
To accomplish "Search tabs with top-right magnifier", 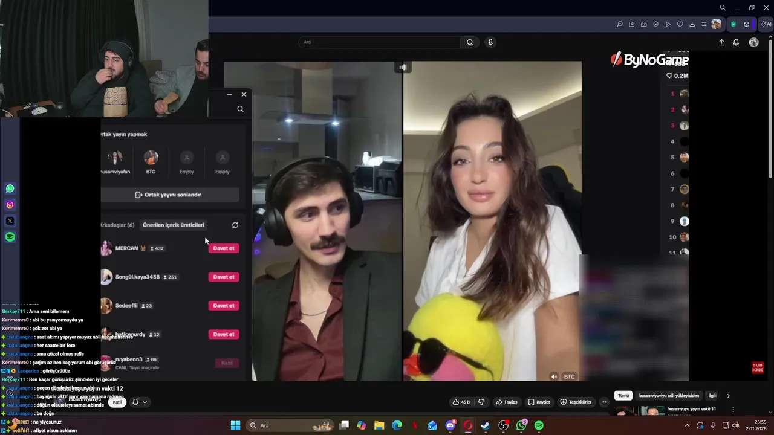I will pos(722,8).
